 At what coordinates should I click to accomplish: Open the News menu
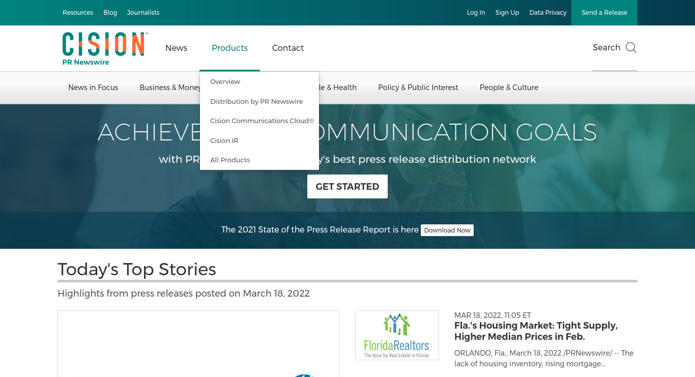(x=177, y=48)
